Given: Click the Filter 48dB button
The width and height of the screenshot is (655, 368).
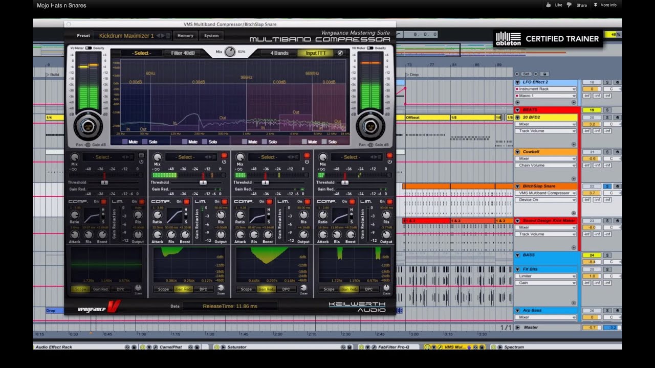Looking at the screenshot, I should click(x=183, y=53).
